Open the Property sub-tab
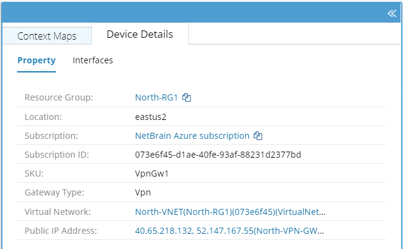The image size is (403, 249). tap(37, 60)
